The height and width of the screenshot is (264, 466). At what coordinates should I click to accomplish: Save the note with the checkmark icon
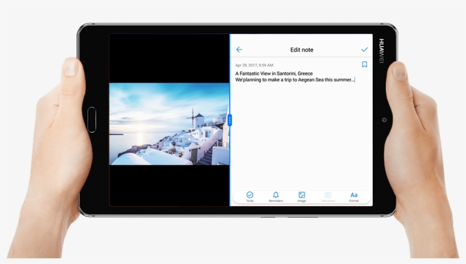click(x=364, y=49)
